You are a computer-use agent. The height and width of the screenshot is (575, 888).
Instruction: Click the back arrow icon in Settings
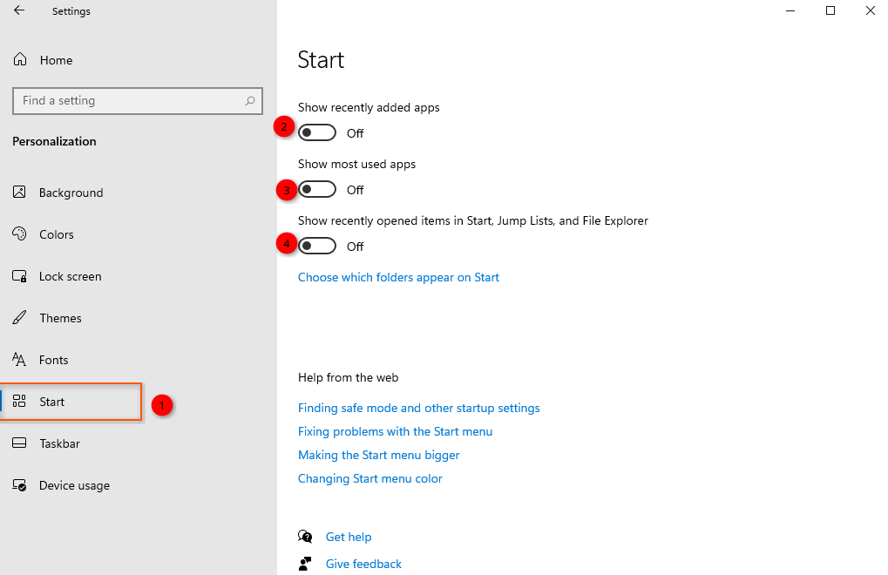[19, 11]
